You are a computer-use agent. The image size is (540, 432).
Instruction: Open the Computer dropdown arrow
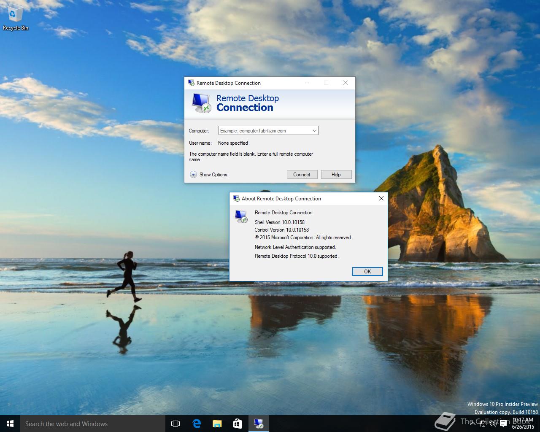point(314,131)
